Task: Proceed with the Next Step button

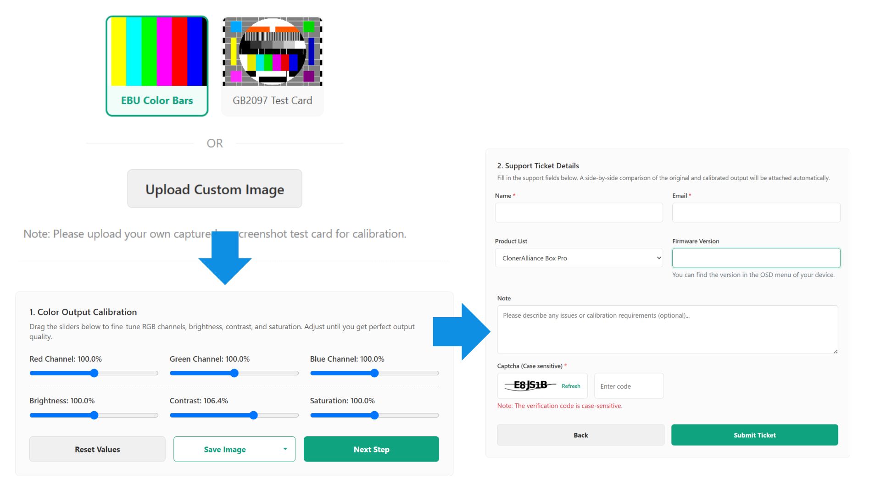Action: [371, 449]
